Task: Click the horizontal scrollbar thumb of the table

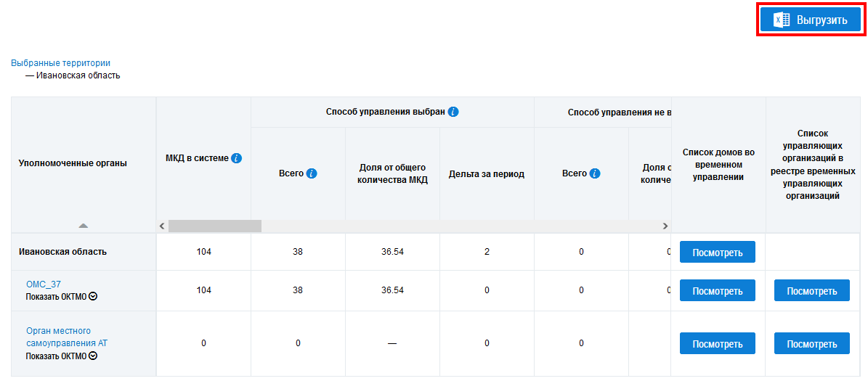Action: (214, 226)
